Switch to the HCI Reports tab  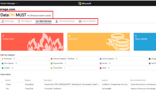pyautogui.click(x=25, y=21)
